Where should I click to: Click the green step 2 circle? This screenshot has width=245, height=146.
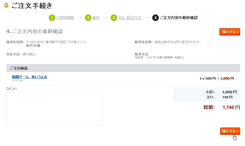(x=88, y=18)
